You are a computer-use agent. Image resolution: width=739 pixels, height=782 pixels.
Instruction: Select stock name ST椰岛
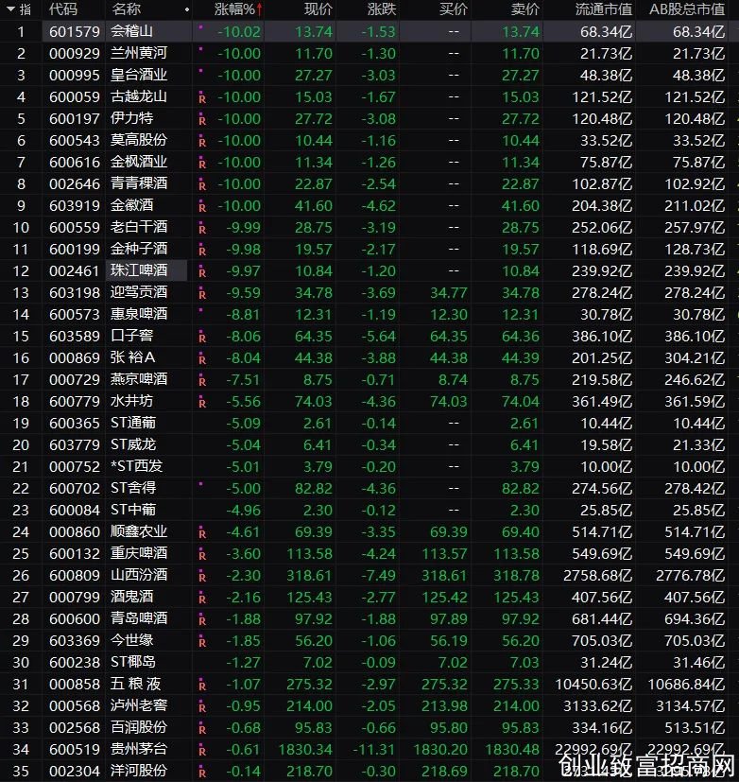(133, 662)
